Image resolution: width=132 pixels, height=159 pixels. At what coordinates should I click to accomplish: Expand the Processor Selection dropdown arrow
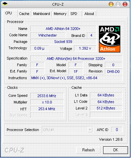(x=90, y=129)
